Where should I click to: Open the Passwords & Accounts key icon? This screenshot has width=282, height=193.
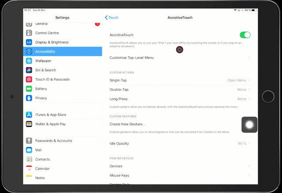click(29, 141)
